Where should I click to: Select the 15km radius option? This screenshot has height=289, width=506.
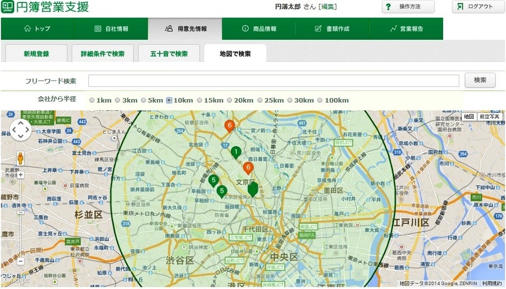[200, 100]
